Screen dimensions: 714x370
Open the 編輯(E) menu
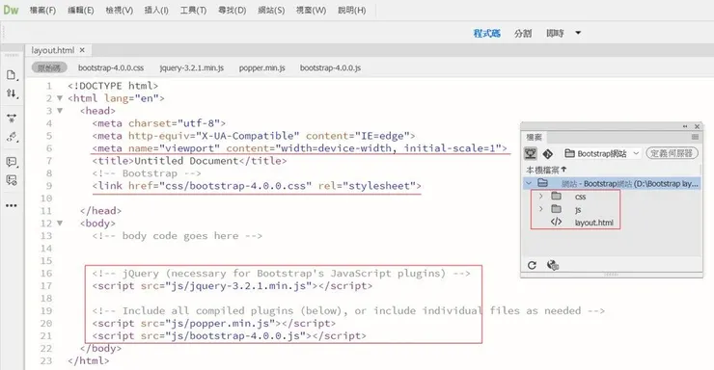(x=81, y=10)
